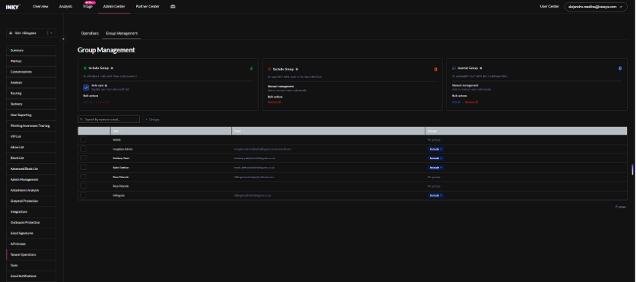The width and height of the screenshot is (636, 282).
Task: Remove Include tag from the hillingdon row
Action: (441, 195)
